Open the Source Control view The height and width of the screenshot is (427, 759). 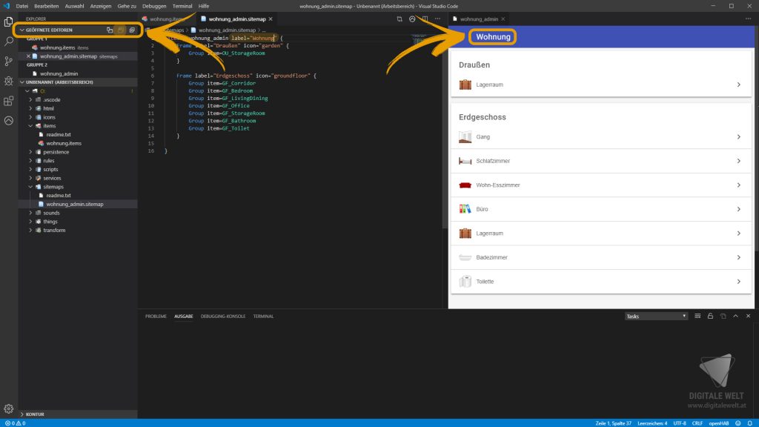tap(9, 62)
